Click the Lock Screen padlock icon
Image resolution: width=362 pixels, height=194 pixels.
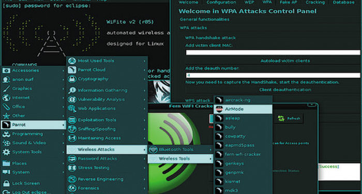[6, 184]
